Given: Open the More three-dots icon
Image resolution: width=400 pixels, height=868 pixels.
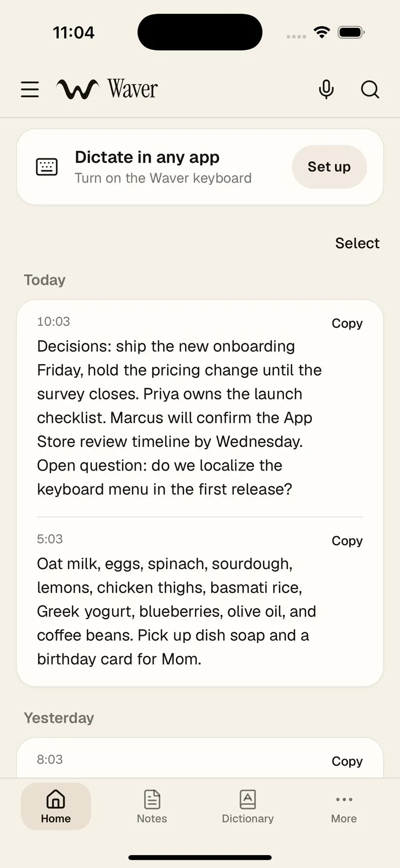Looking at the screenshot, I should [344, 799].
